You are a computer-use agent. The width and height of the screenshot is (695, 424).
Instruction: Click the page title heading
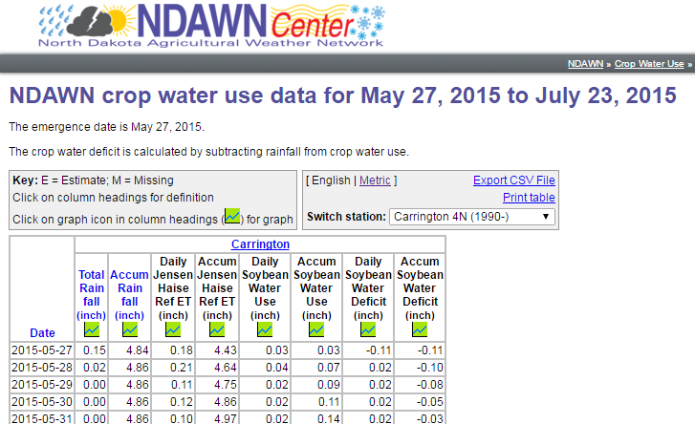[x=342, y=95]
